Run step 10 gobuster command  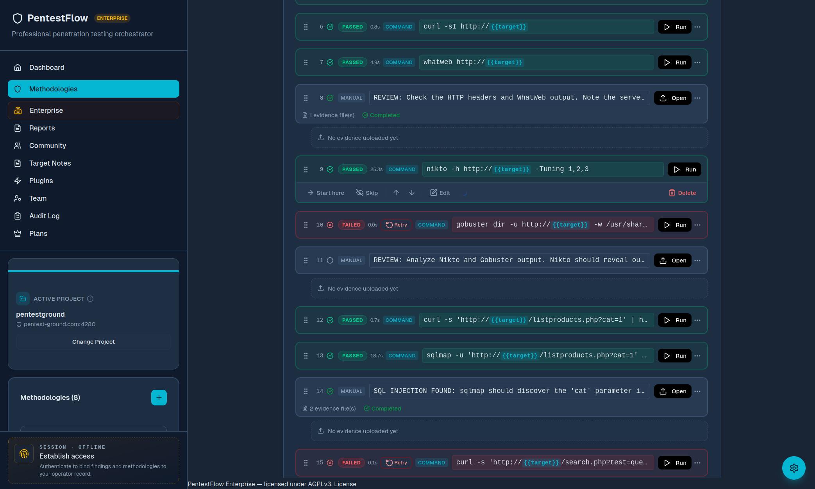pos(675,225)
